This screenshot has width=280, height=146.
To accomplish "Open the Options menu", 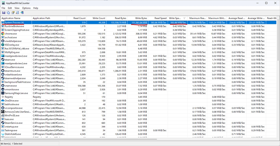I will pos(26,8).
